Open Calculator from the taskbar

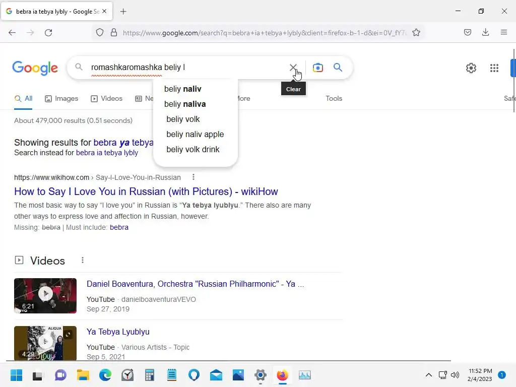(x=149, y=375)
